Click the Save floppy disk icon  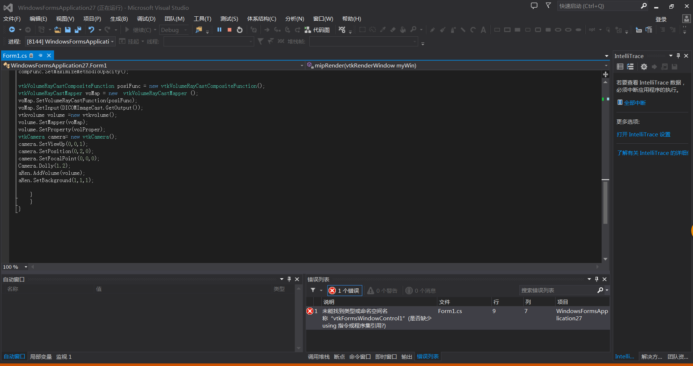68,30
